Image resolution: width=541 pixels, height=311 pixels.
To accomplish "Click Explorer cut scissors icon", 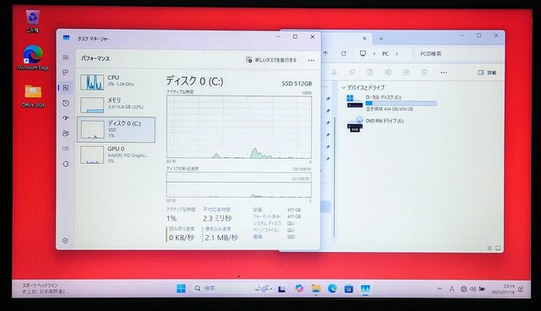I will point(334,73).
